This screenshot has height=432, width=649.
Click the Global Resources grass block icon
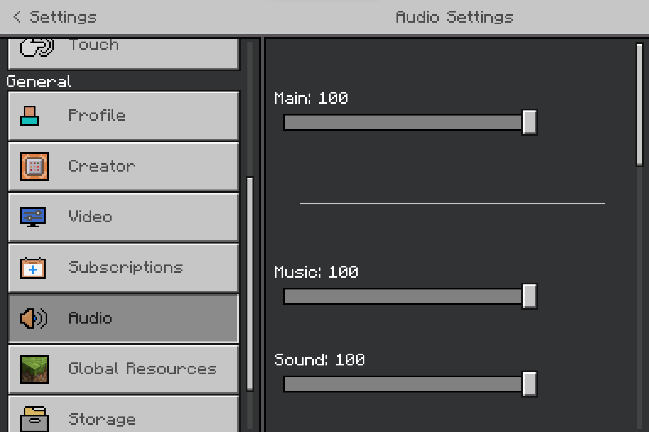coord(34,369)
